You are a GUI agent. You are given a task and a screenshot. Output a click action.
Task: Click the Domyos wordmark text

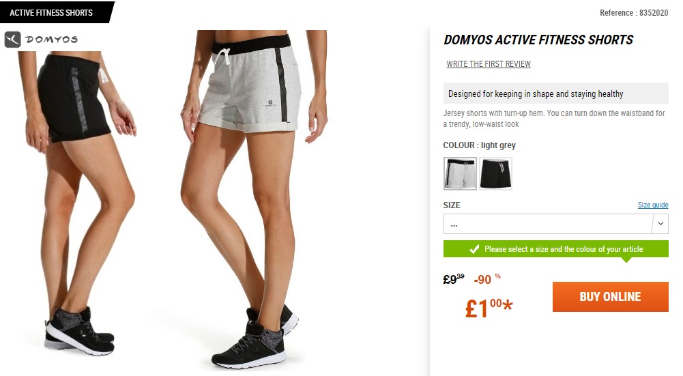pos(51,40)
